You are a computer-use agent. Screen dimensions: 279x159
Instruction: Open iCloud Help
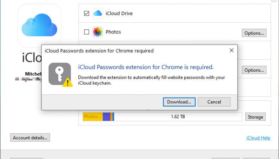(x=258, y=138)
